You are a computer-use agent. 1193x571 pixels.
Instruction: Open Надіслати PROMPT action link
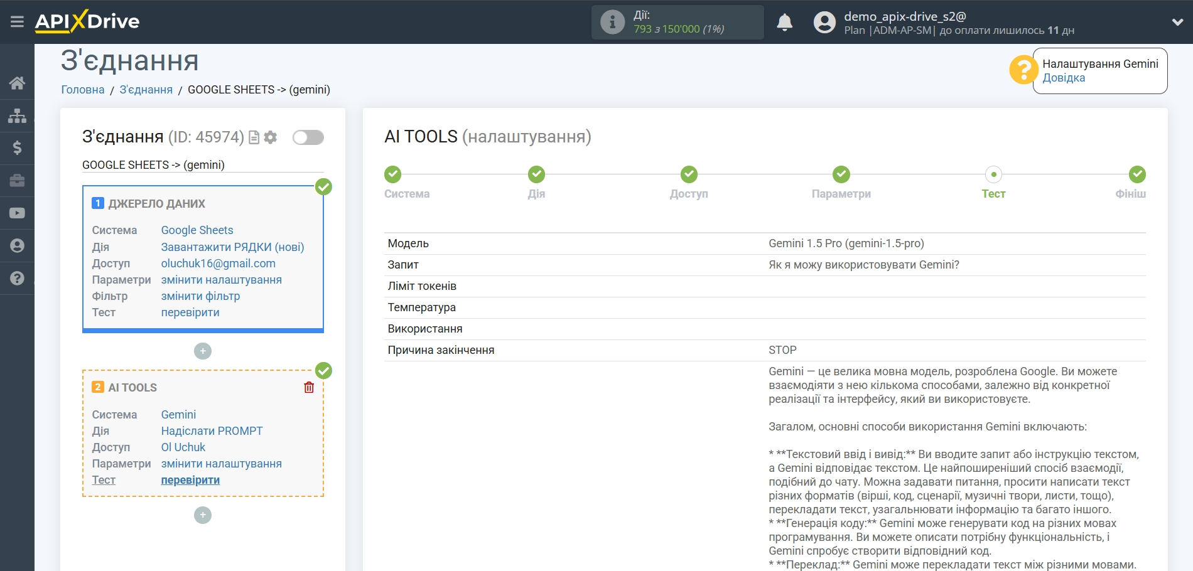pos(212,431)
